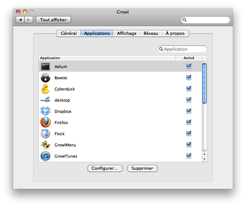
Task: Click the Firefox icon in list
Action: point(45,122)
